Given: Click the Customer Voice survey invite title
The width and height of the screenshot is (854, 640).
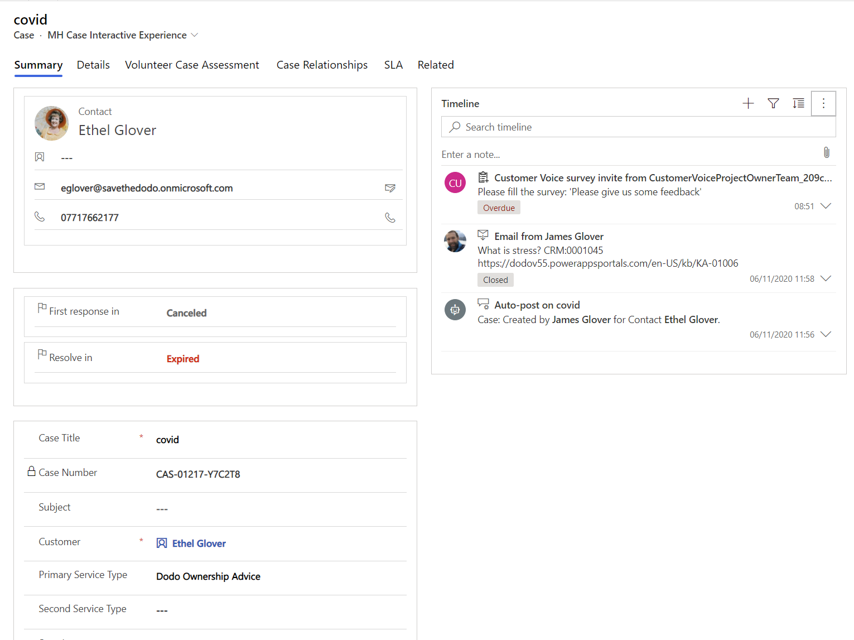Looking at the screenshot, I should 663,177.
